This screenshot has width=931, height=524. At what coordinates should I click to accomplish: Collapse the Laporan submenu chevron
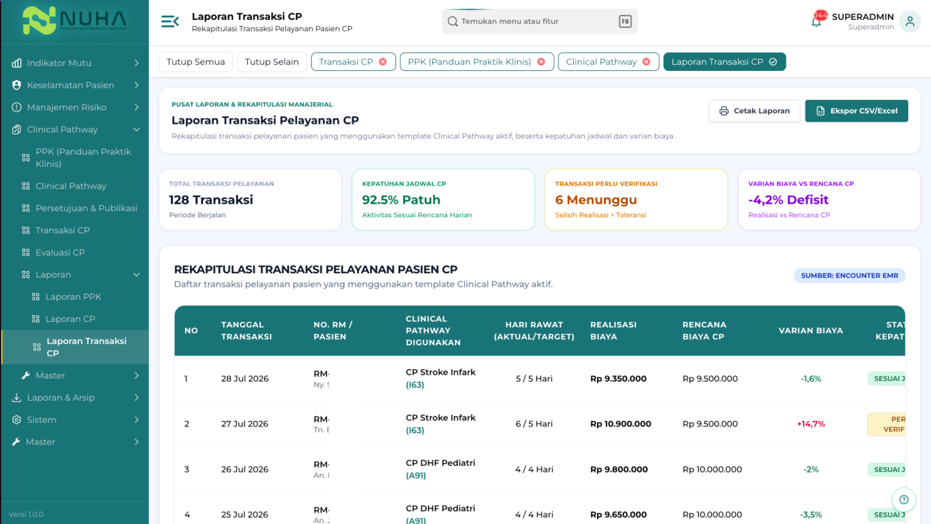(137, 275)
